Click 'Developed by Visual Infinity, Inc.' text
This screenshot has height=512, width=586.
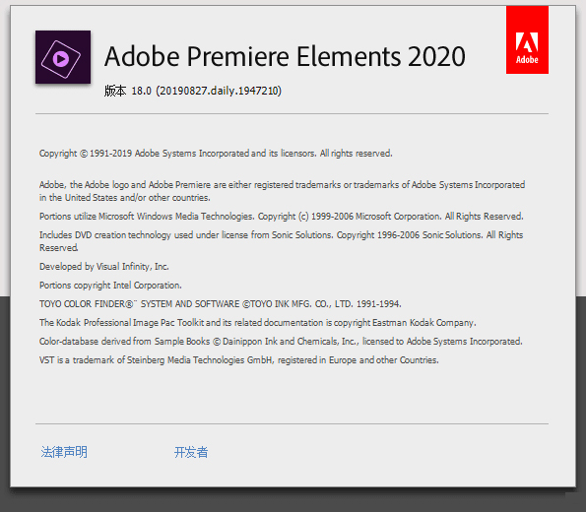coord(103,267)
